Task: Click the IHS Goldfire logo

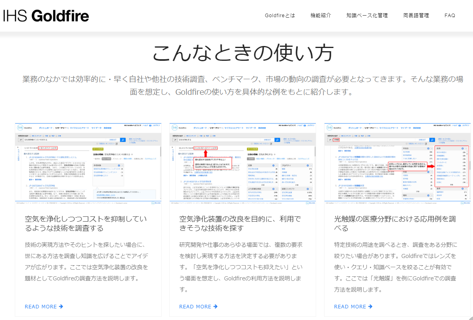Action: click(46, 16)
